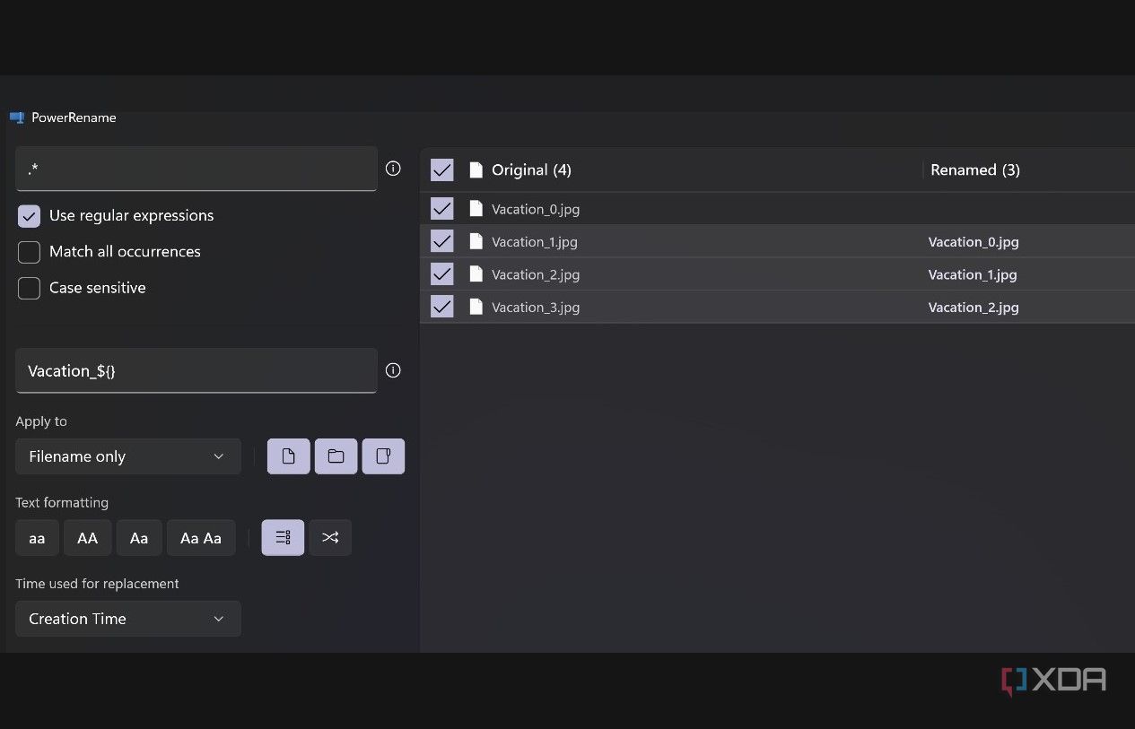This screenshot has width=1135, height=729.
Task: Enable 'Match all occurrences'
Action: point(28,252)
